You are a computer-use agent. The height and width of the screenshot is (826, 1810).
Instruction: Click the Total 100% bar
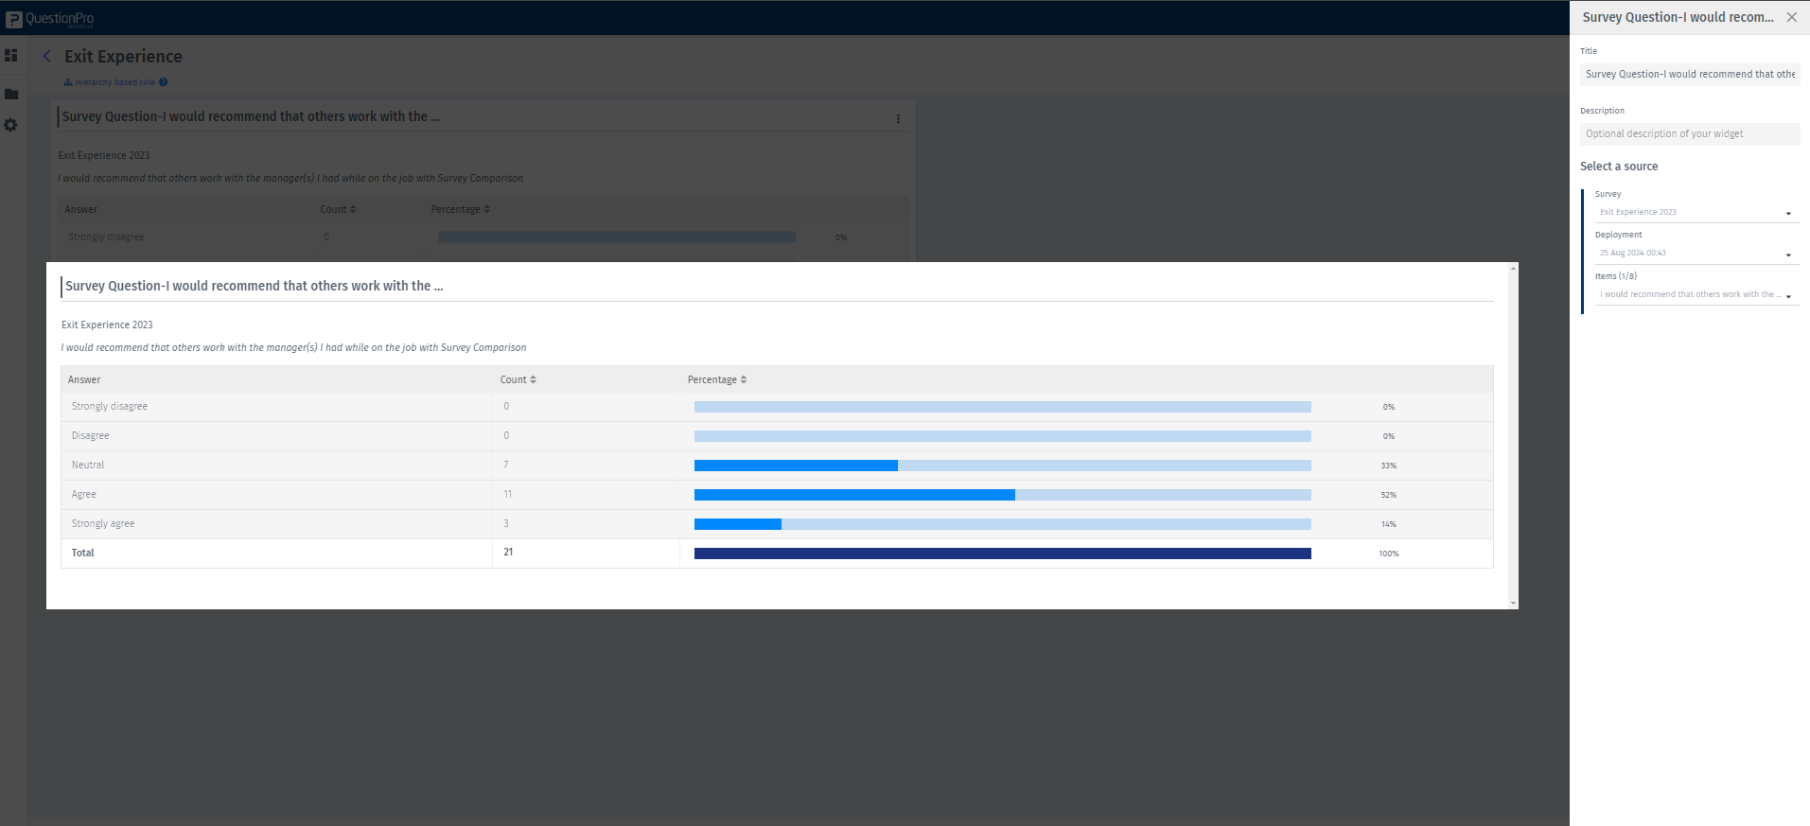tap(1003, 554)
